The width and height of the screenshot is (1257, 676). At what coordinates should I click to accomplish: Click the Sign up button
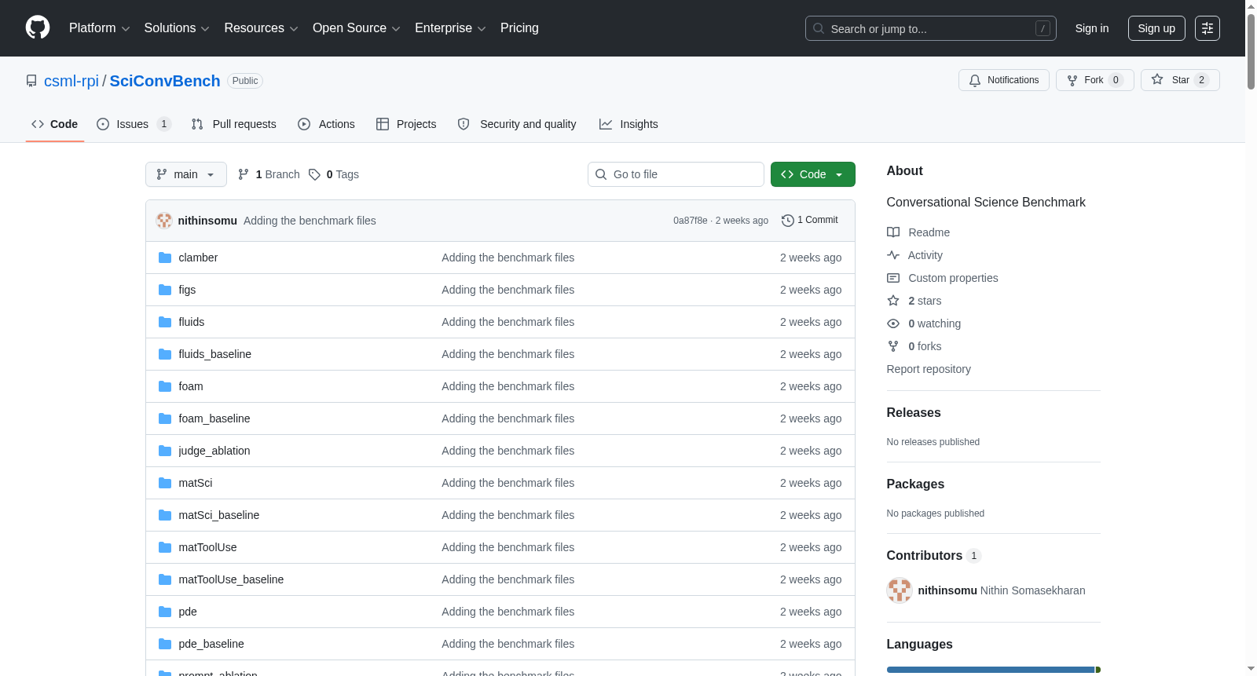tap(1156, 28)
